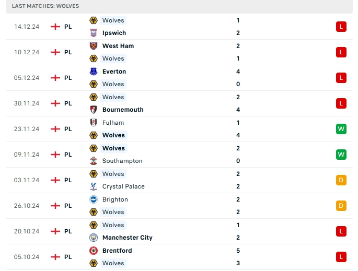Open the 05.12.24 Everton match row date

click(x=27, y=78)
